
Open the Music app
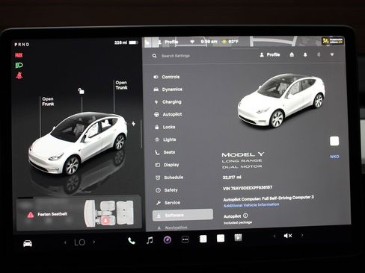pyautogui.click(x=150, y=240)
